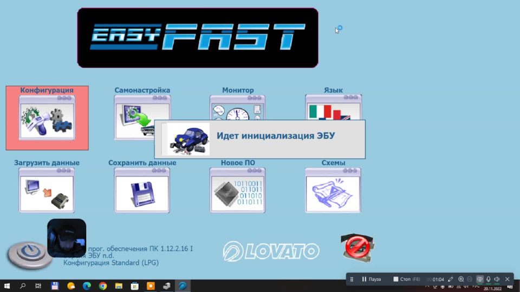This screenshot has height=292, width=520.
Task: Click the text 'Конфигурация Standard (LPG)'
Action: pyautogui.click(x=110, y=263)
